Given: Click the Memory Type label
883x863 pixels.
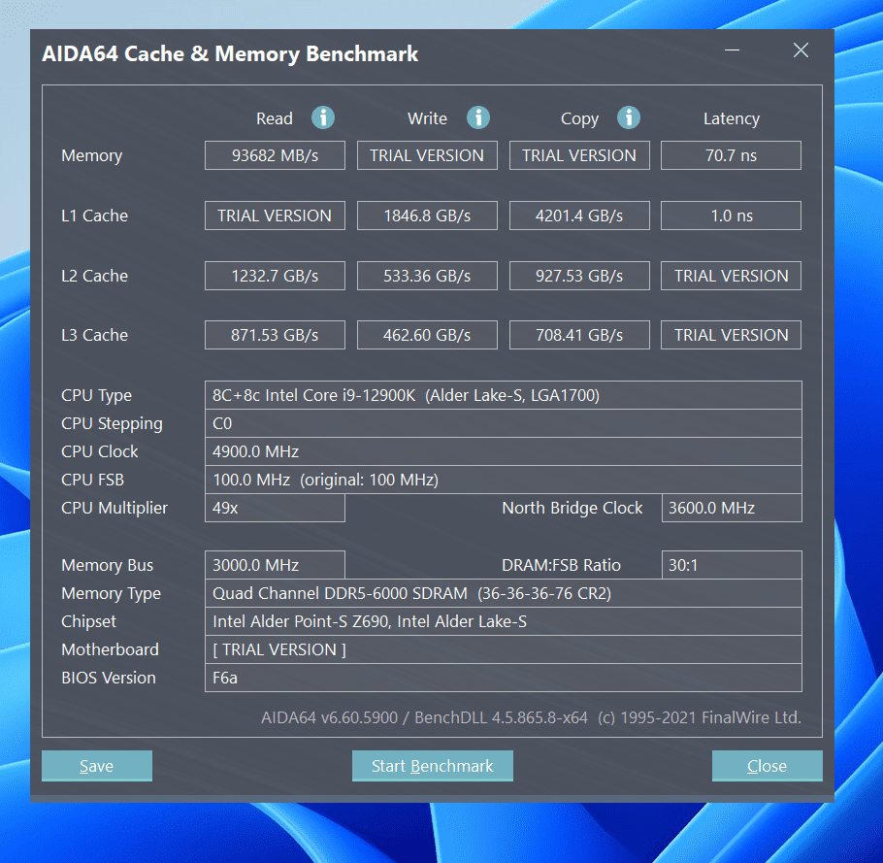Looking at the screenshot, I should 111,594.
